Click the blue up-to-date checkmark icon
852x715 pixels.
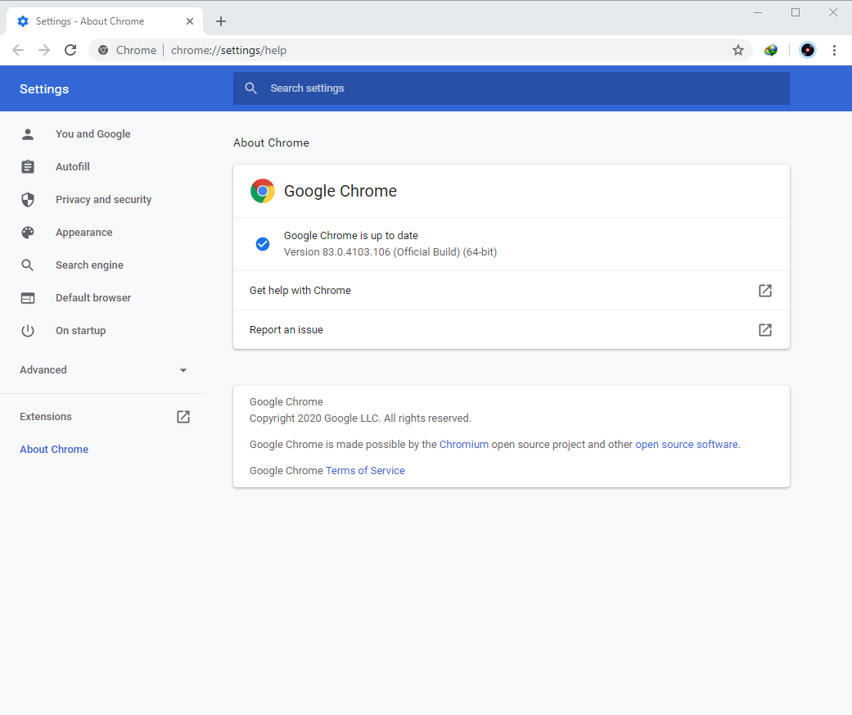click(x=263, y=243)
